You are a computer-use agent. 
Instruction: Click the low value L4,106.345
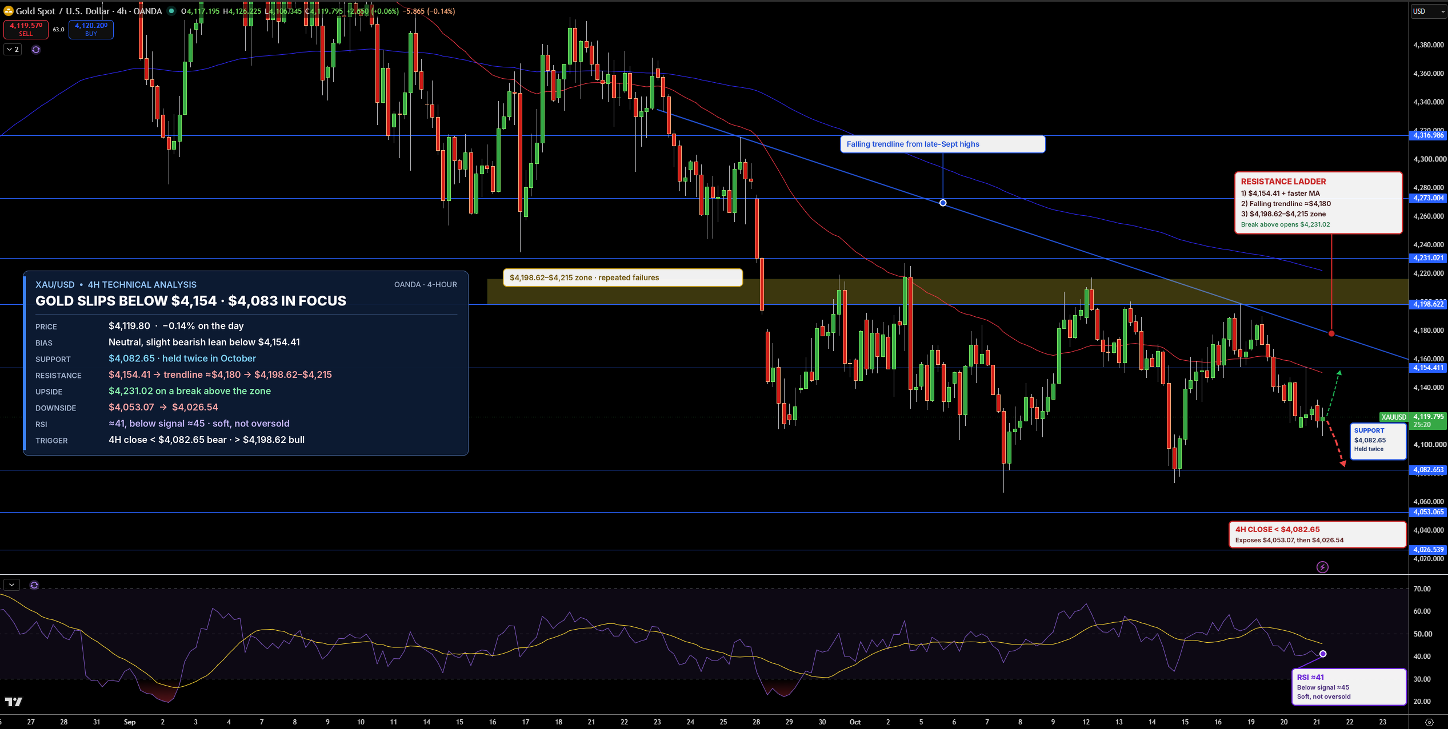283,11
